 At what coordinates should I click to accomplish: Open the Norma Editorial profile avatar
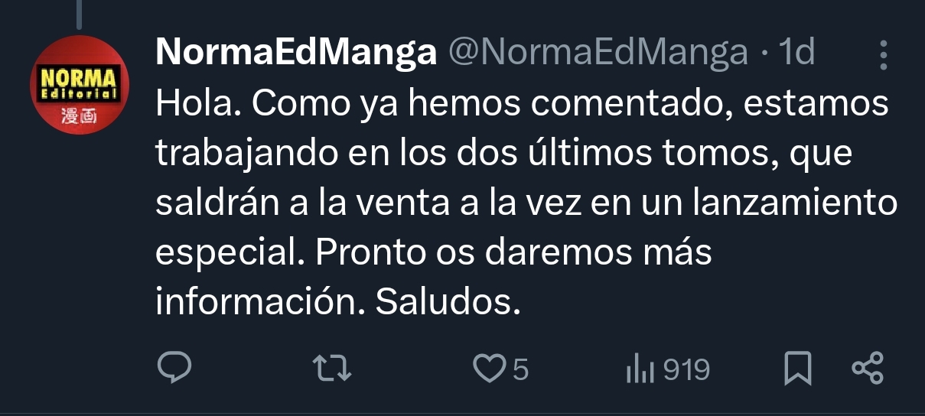coord(79,83)
